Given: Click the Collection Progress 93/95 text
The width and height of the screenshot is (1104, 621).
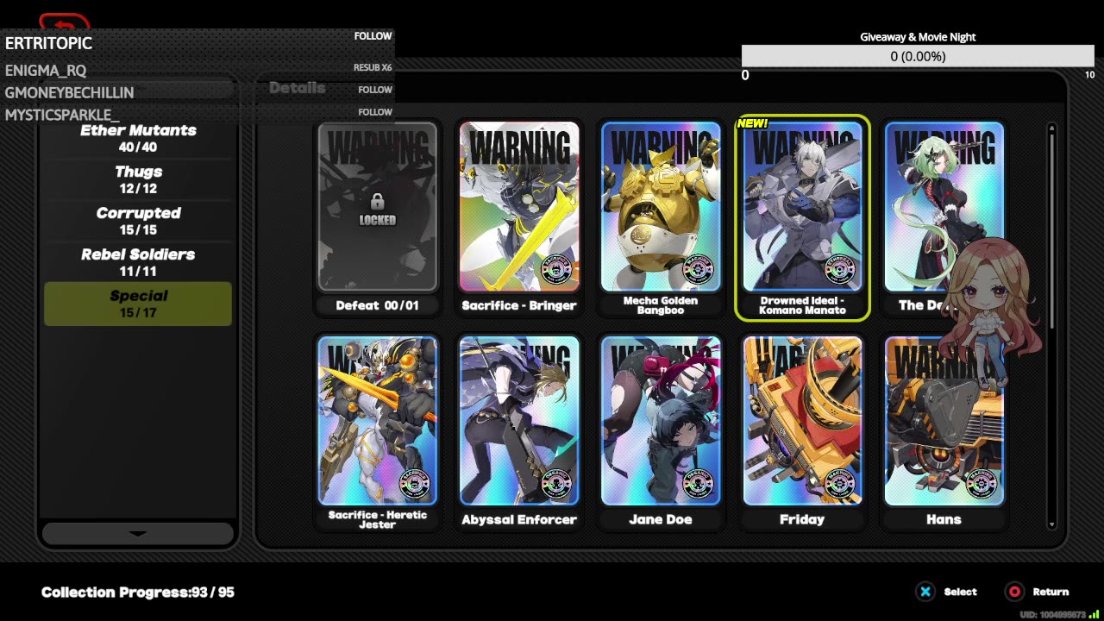Looking at the screenshot, I should tap(138, 592).
